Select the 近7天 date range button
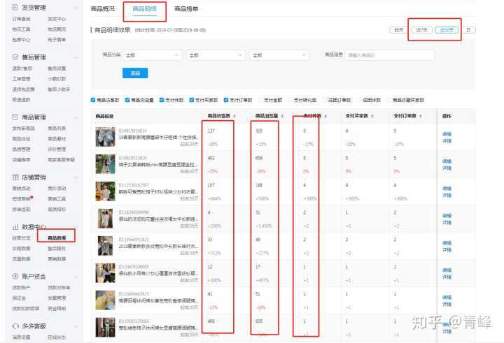504x343 pixels. coord(421,30)
